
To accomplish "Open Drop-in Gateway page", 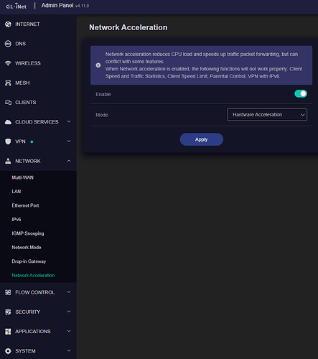I will tap(29, 261).
